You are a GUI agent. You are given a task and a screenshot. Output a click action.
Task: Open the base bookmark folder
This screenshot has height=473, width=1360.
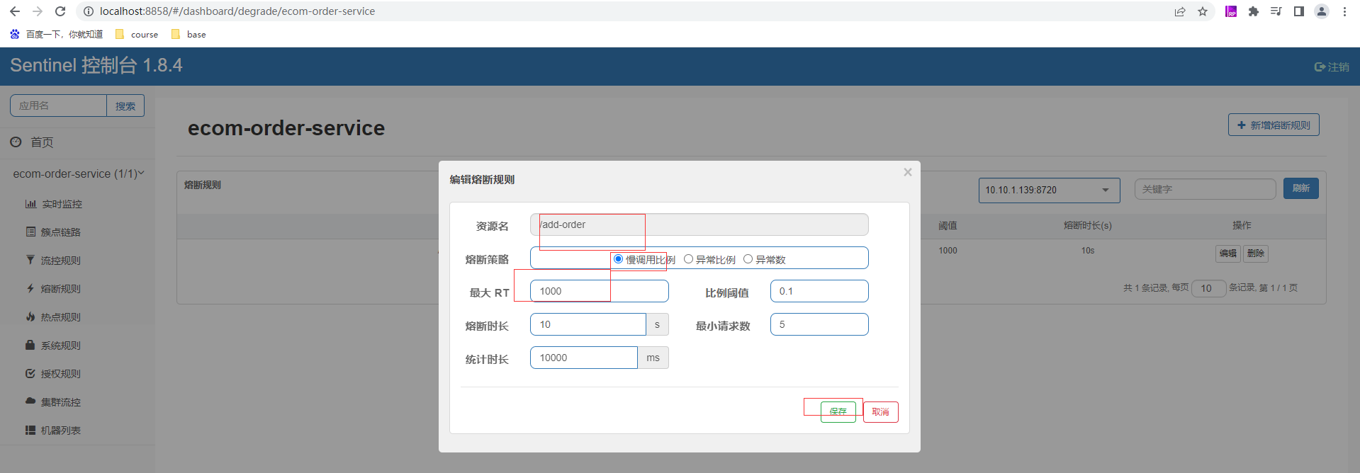(x=189, y=34)
